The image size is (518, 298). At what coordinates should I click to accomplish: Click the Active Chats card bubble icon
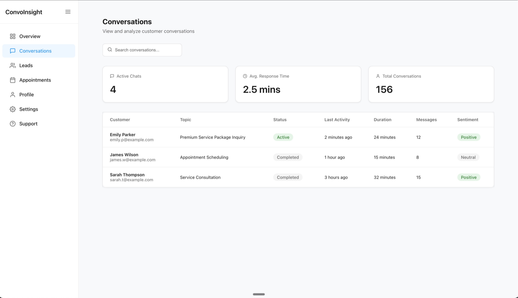(x=112, y=76)
